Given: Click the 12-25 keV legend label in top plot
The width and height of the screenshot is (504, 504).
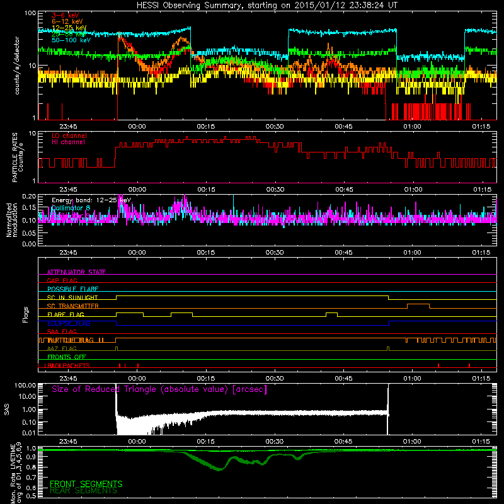Looking at the screenshot, I should (69, 28).
